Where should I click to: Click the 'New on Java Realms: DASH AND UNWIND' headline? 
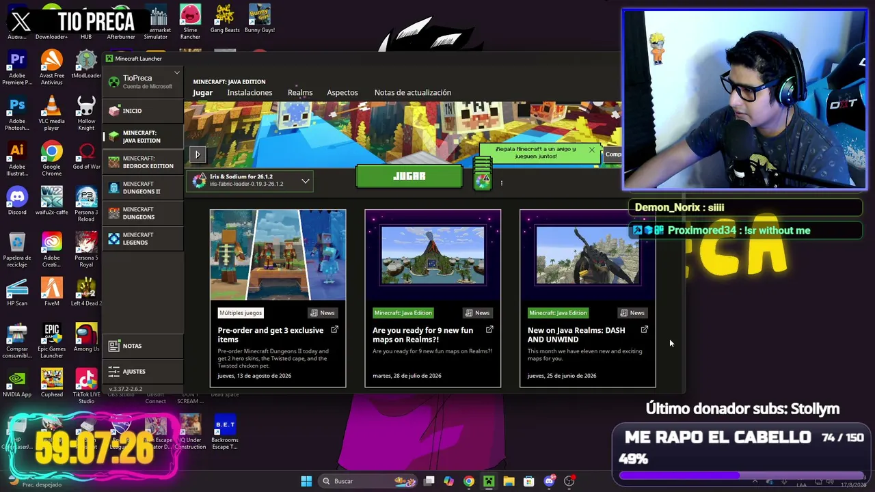576,335
